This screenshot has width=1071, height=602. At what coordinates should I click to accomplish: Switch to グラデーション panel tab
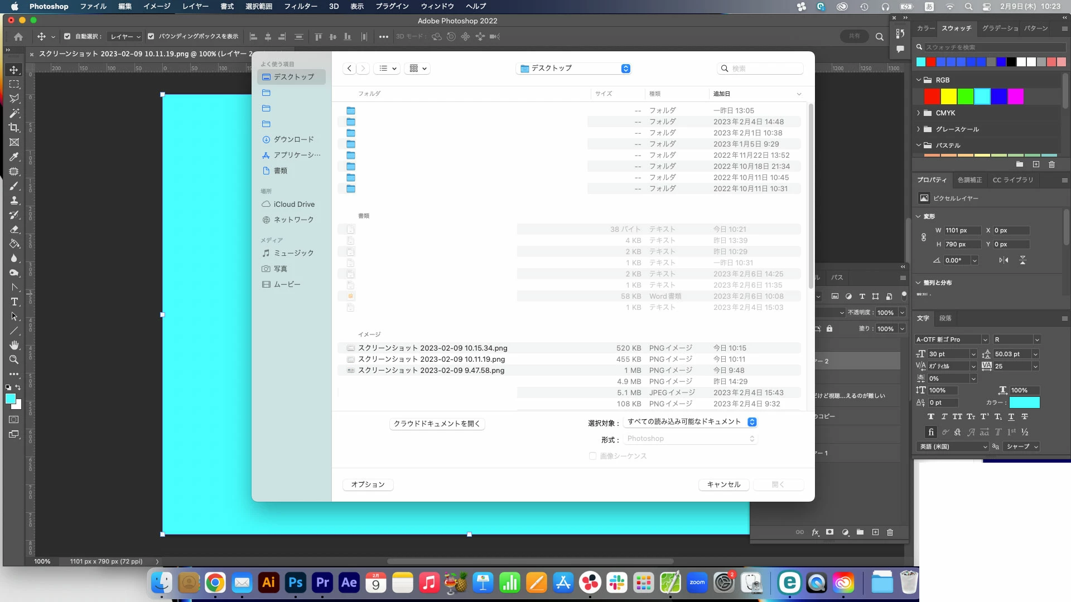click(1000, 28)
